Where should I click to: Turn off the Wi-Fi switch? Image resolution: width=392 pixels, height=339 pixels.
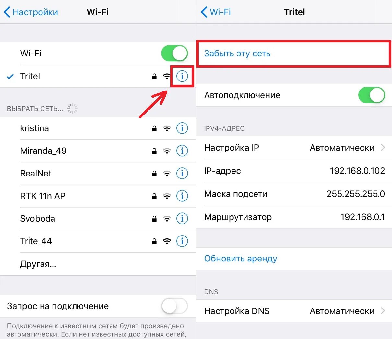click(174, 53)
